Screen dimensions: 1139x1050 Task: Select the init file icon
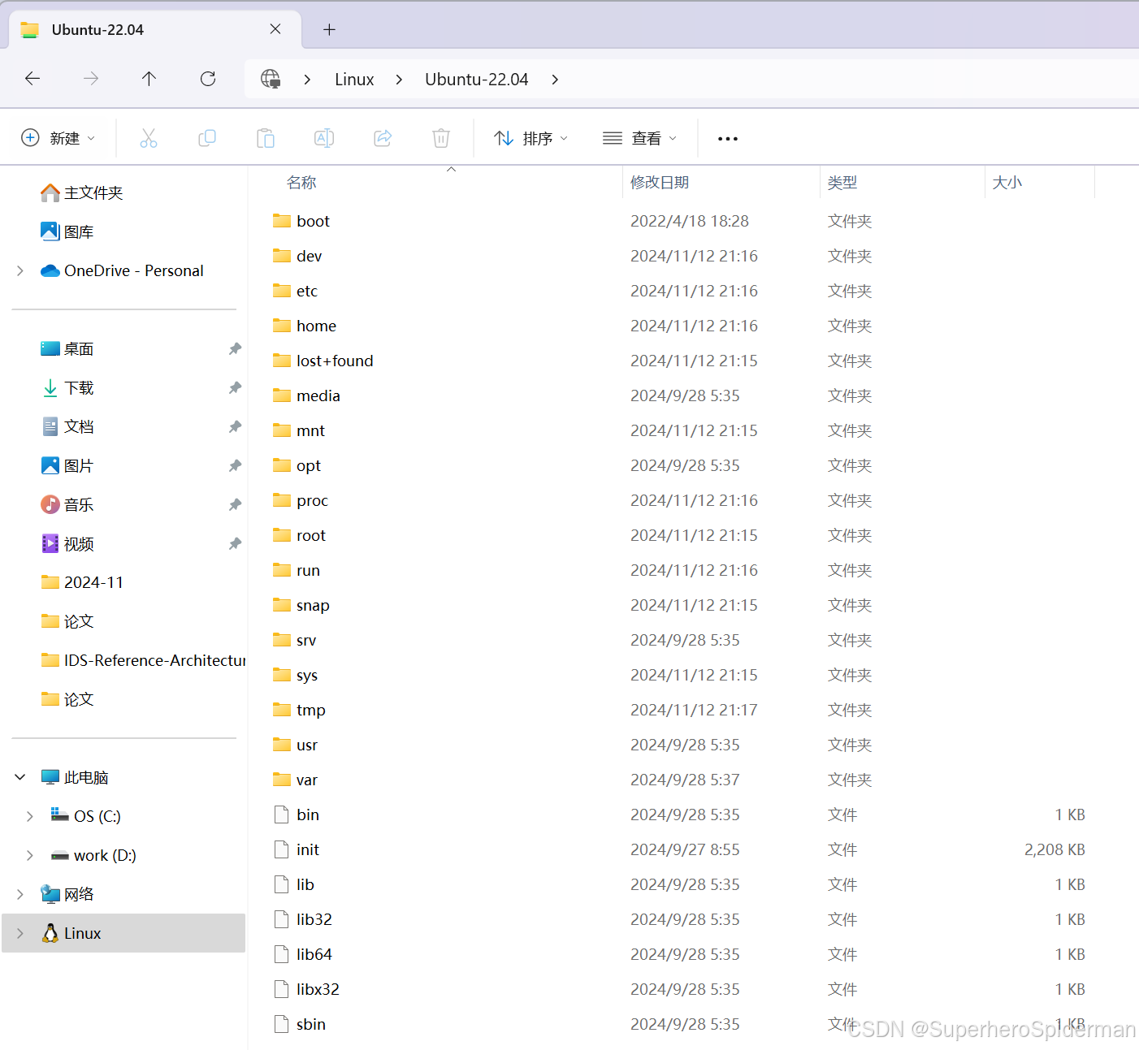282,849
